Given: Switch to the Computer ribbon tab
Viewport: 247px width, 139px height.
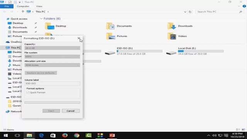Looking at the screenshot, I should click(23, 6).
